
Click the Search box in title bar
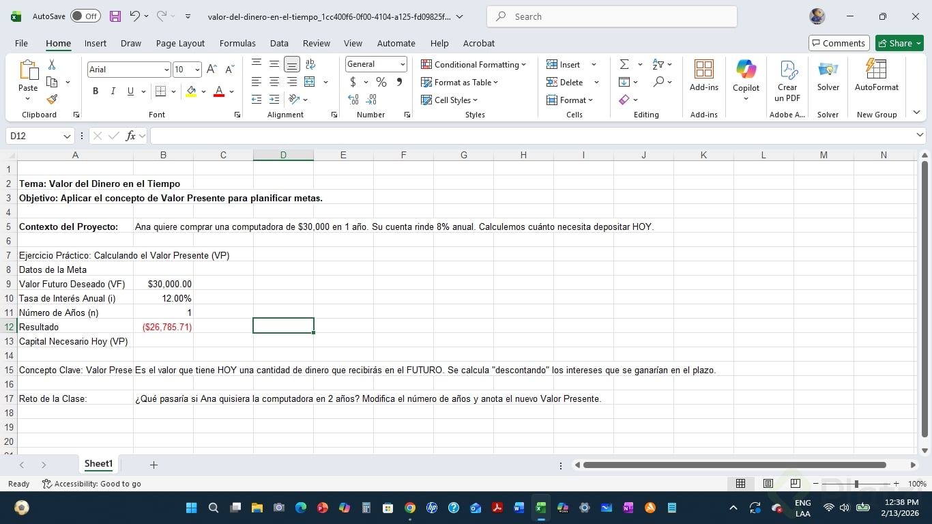[x=612, y=16]
